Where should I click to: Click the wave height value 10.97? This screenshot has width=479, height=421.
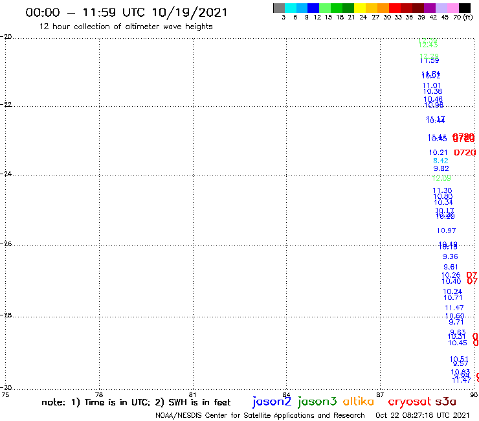point(447,231)
